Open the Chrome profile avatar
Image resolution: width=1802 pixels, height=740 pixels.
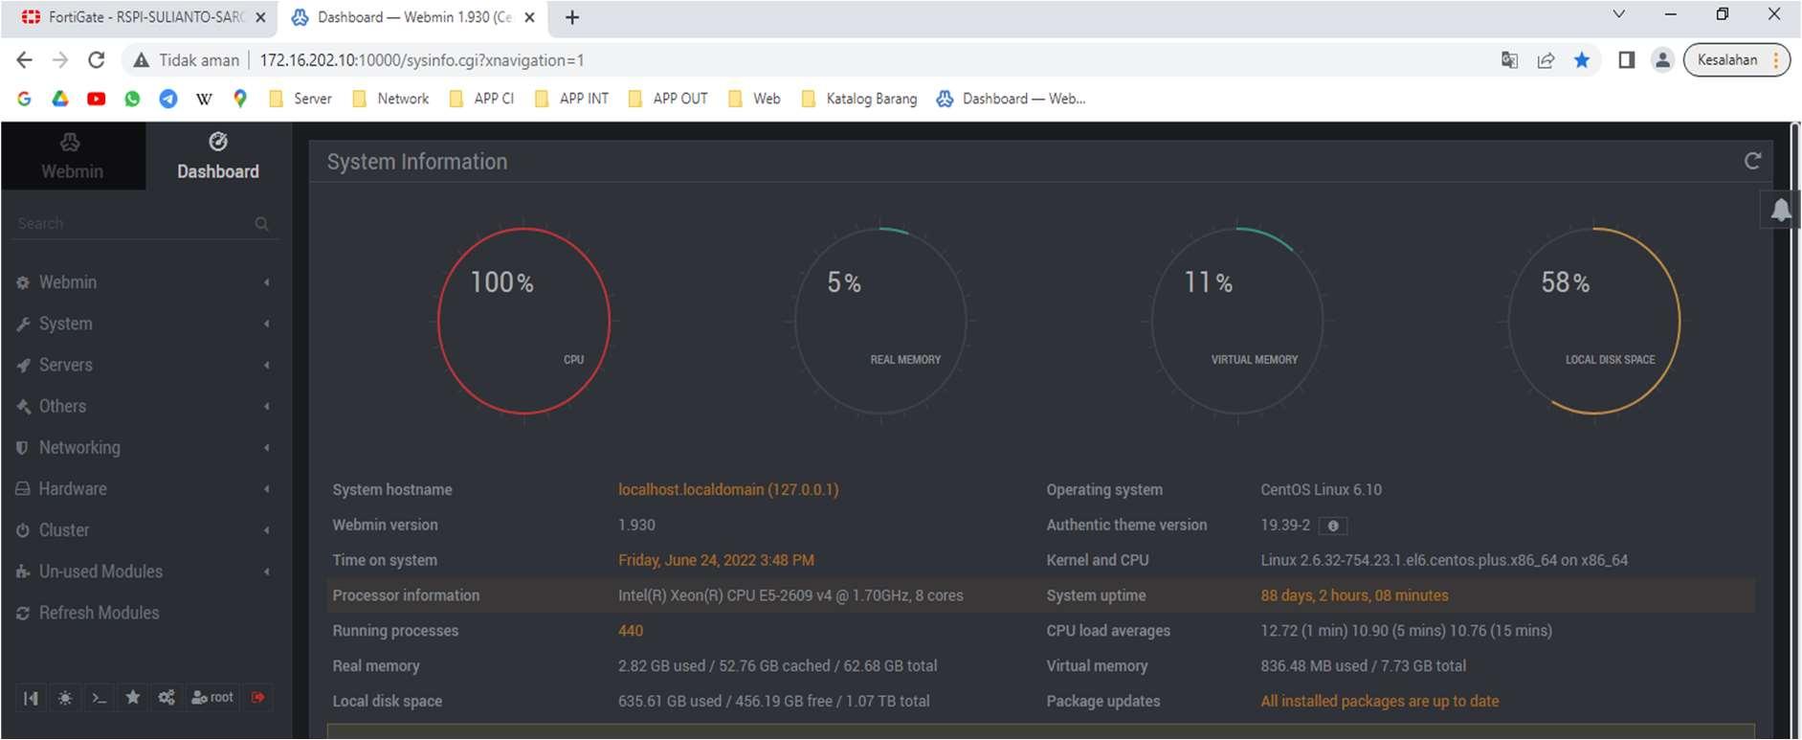1662,60
